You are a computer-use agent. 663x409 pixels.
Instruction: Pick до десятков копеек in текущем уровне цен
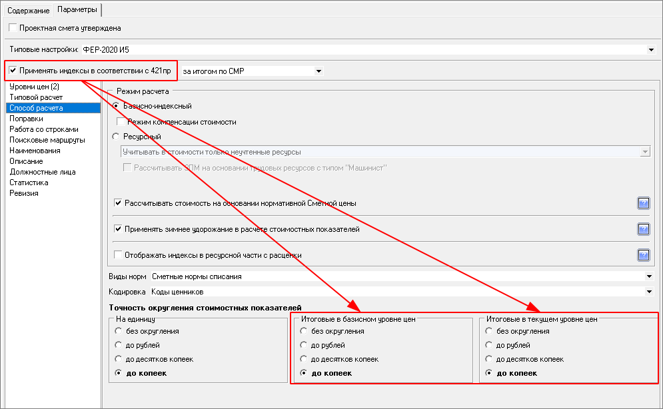[489, 359]
